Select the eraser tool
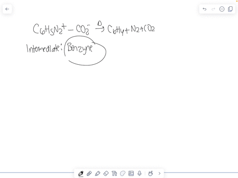 pos(106,174)
